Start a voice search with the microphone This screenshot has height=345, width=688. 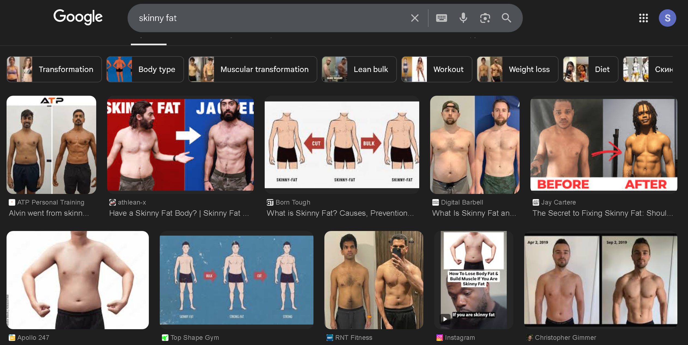463,18
